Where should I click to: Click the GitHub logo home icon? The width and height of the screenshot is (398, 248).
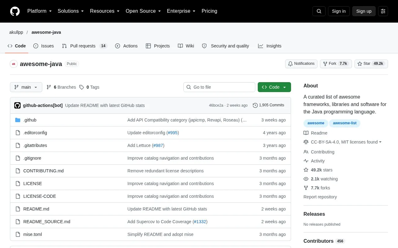pos(15,11)
